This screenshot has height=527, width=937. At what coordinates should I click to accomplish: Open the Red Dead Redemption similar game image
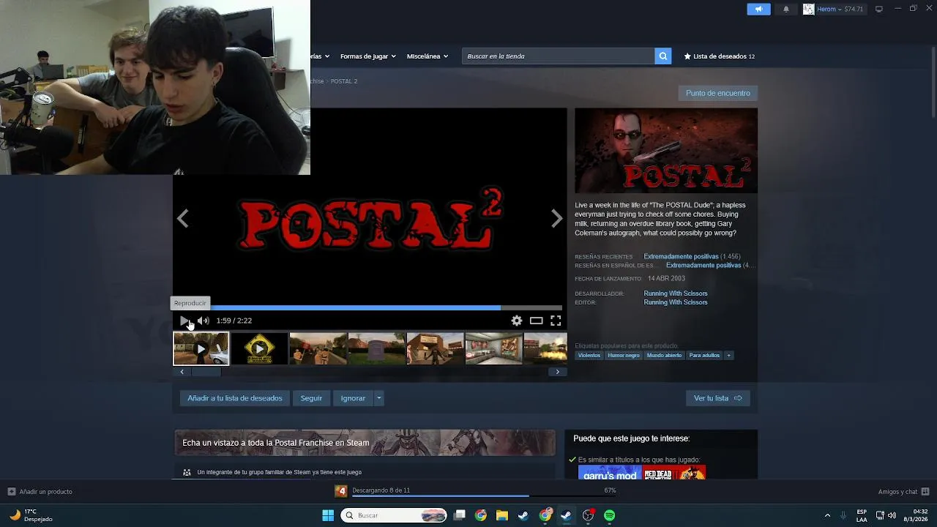pos(674,473)
